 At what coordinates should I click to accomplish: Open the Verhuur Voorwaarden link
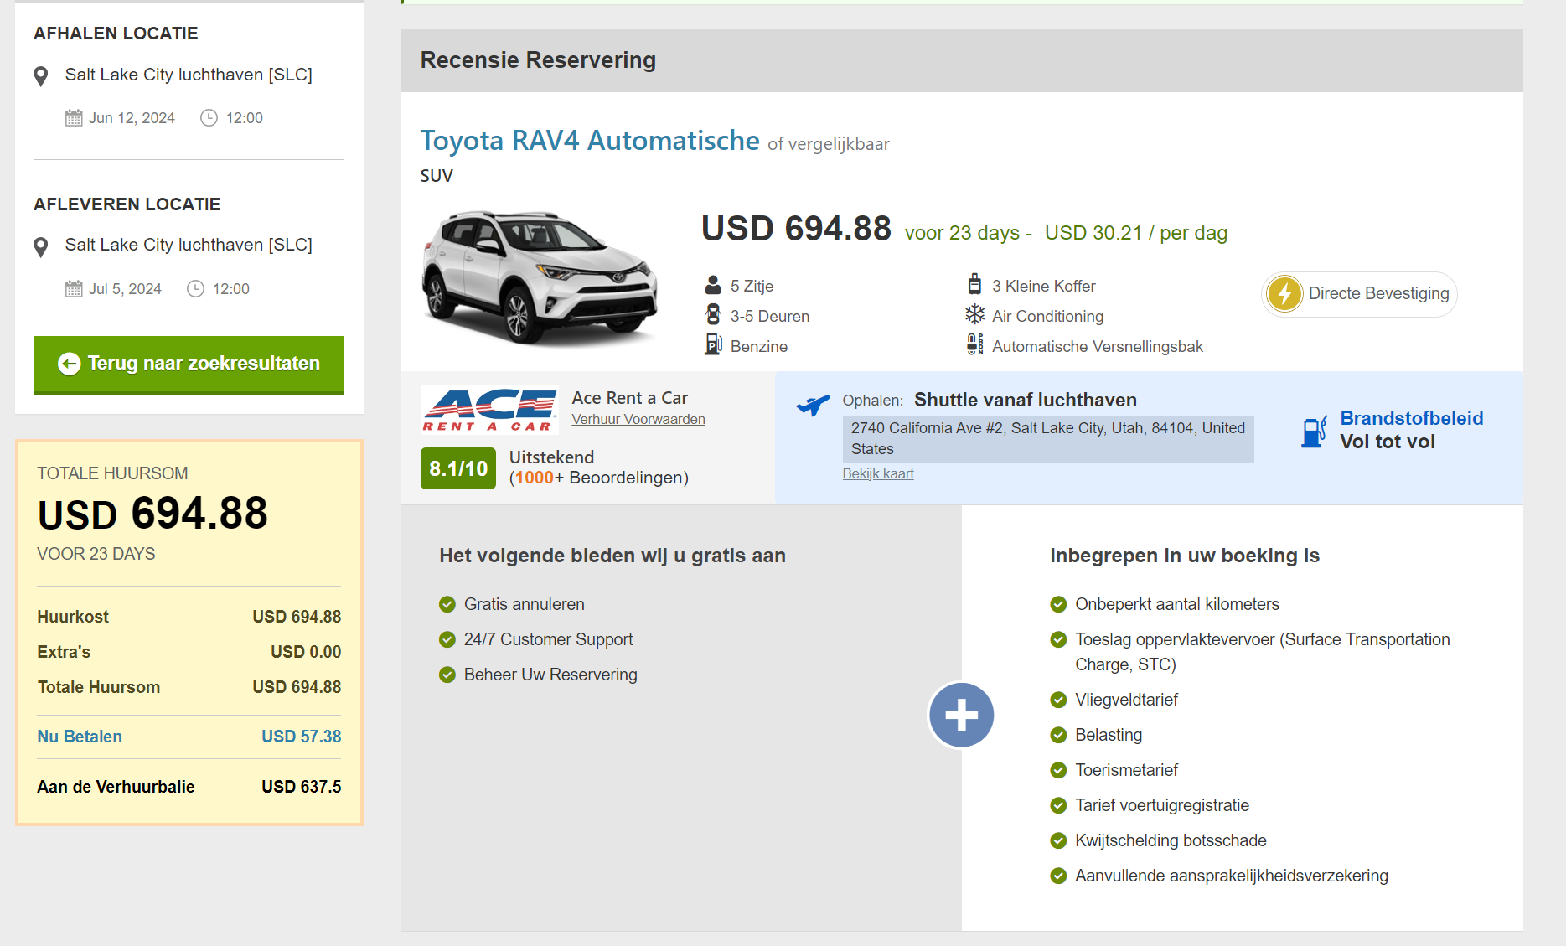click(x=638, y=419)
